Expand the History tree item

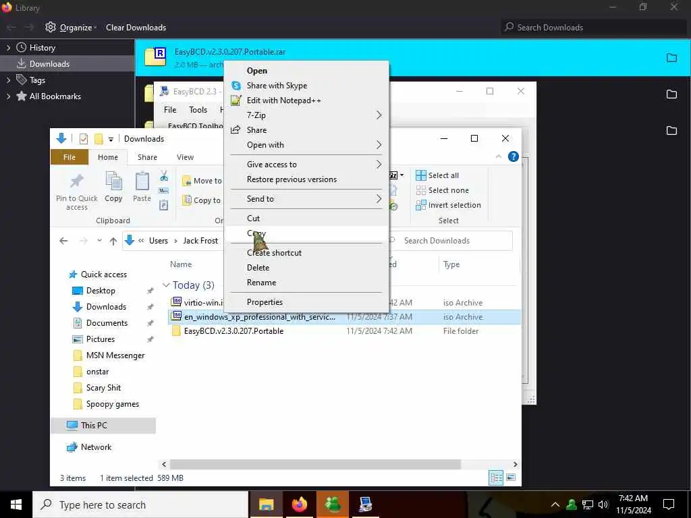coord(8,48)
